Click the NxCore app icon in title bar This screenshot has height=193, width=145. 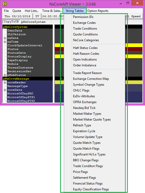point(5,4)
